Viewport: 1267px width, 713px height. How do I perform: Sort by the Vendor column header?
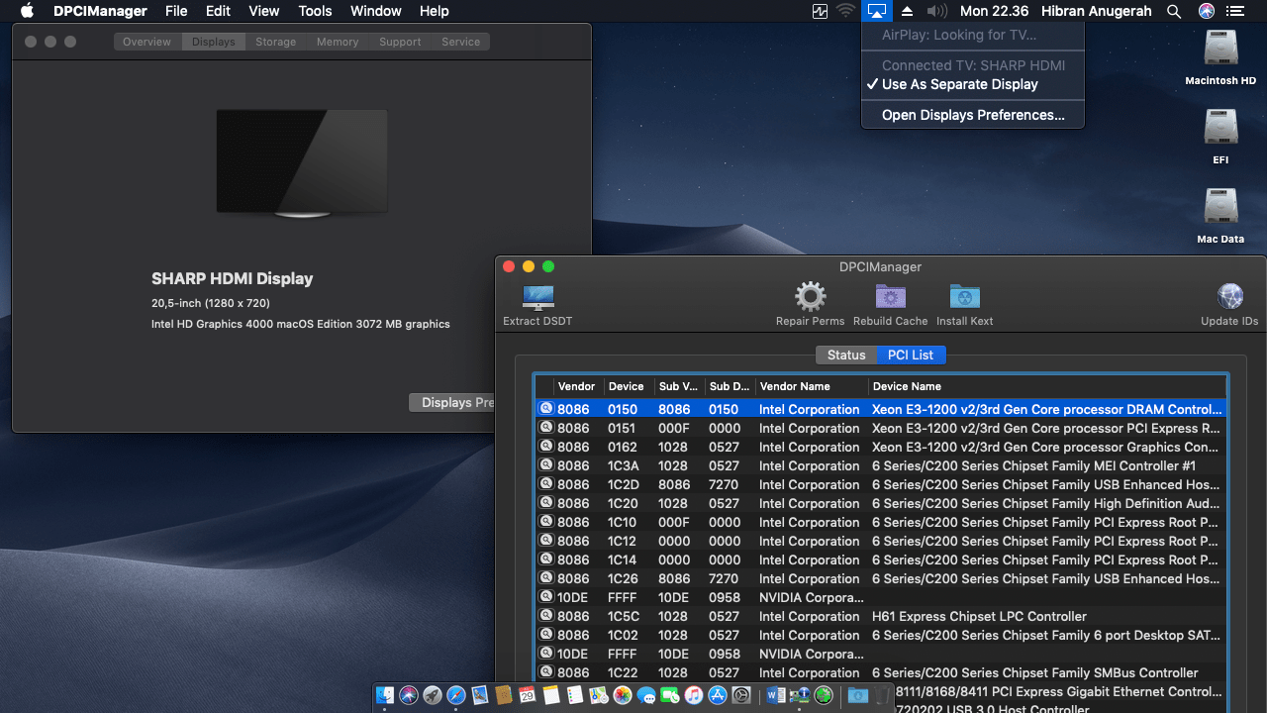pos(578,386)
